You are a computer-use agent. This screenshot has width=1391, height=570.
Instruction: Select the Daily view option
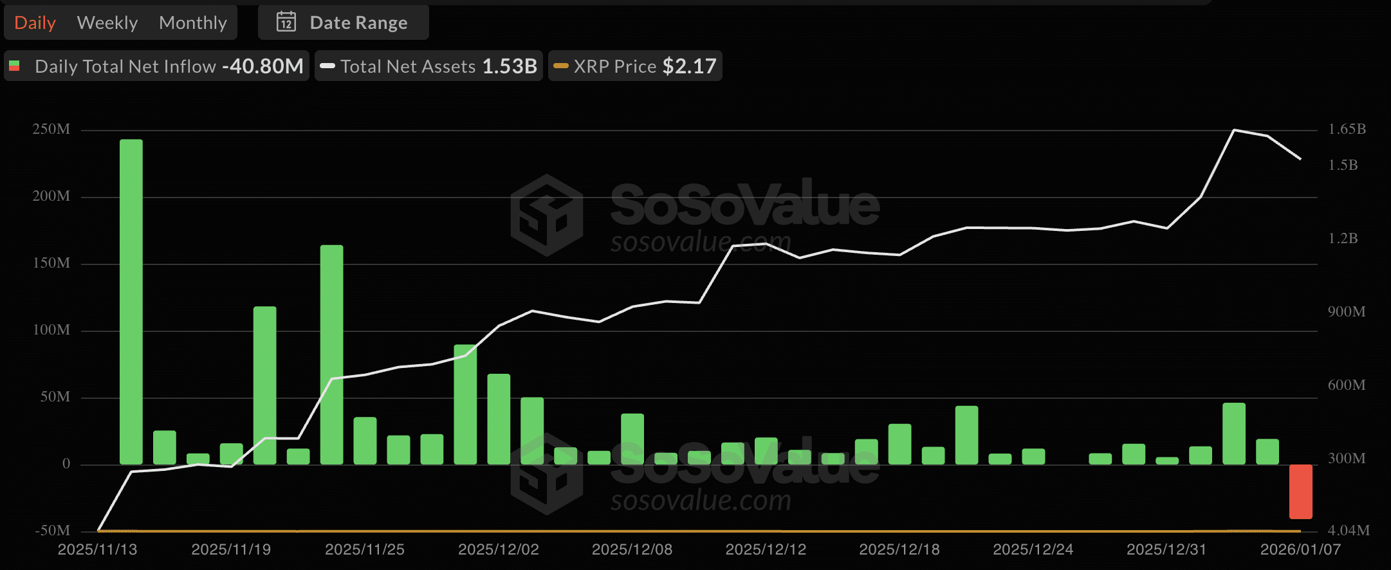pos(34,22)
